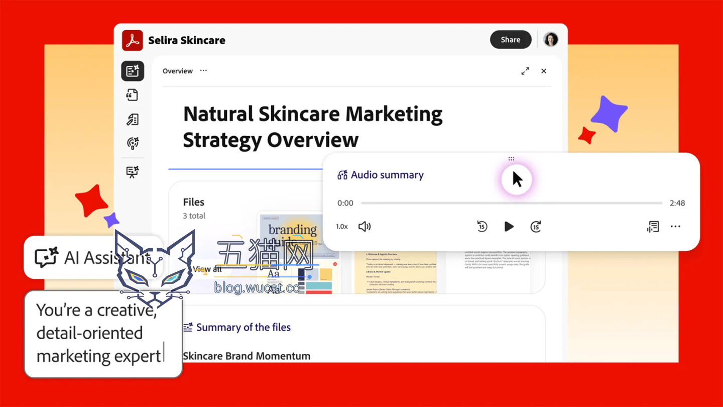Click the Files section heading
723x407 pixels.
pos(193,202)
